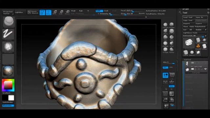Select the PolyMesh star tool
The height and width of the screenshot is (118, 210).
[x=204, y=40]
